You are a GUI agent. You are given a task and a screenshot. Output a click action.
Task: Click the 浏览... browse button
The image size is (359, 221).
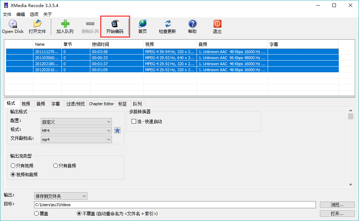click(x=337, y=205)
